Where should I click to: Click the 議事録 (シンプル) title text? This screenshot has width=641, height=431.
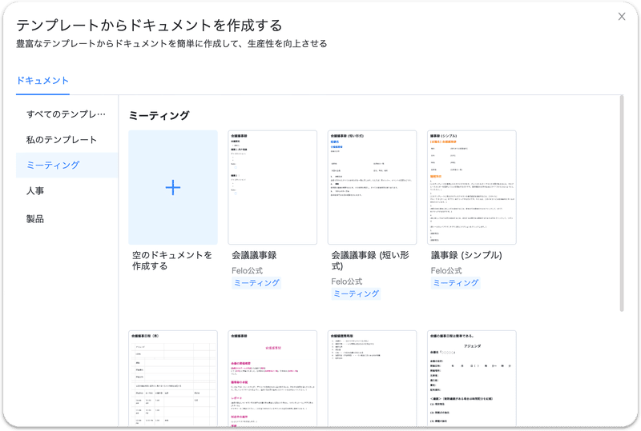pyautogui.click(x=466, y=255)
